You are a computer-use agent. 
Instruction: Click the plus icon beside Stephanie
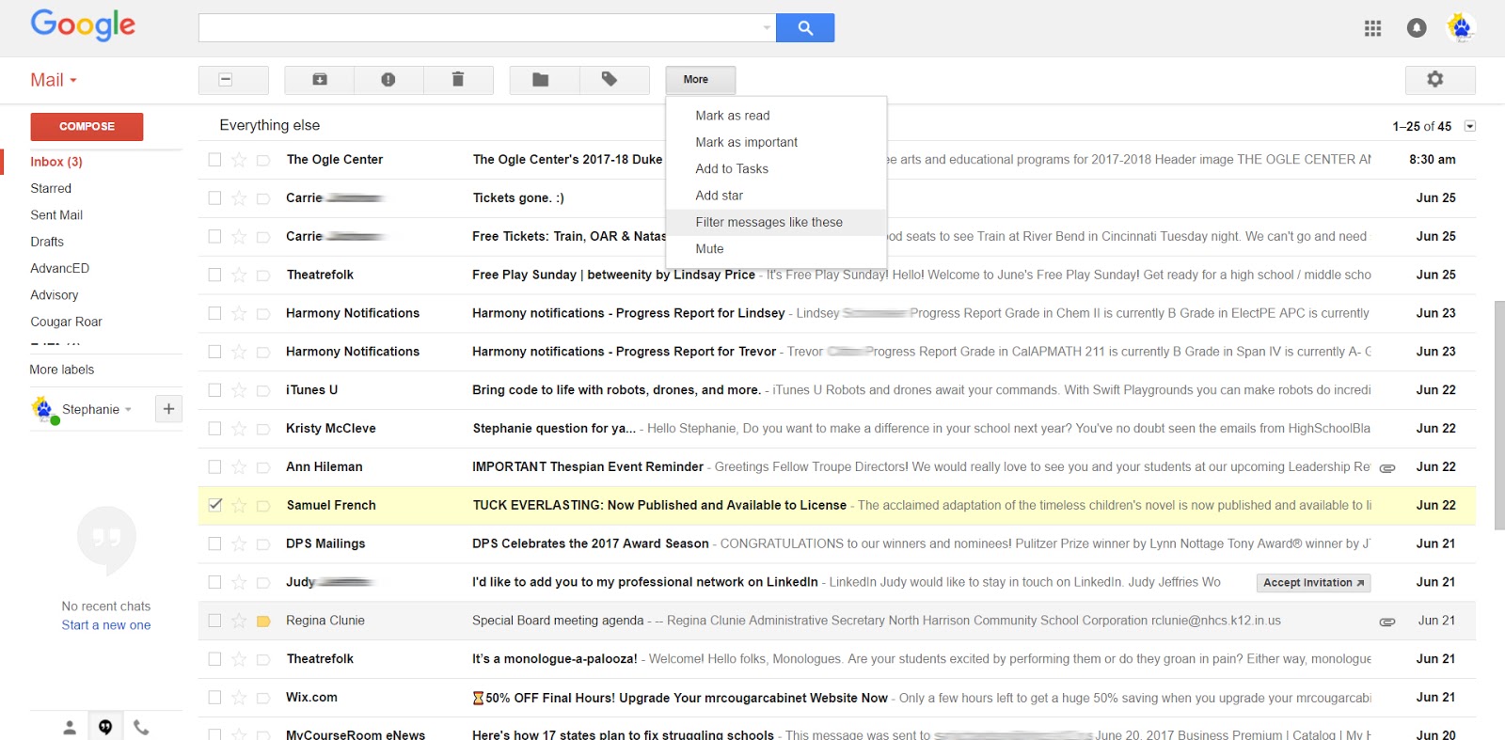coord(168,409)
